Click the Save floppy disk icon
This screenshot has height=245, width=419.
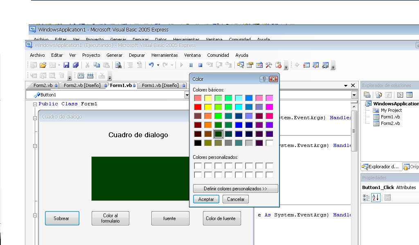[66, 65]
